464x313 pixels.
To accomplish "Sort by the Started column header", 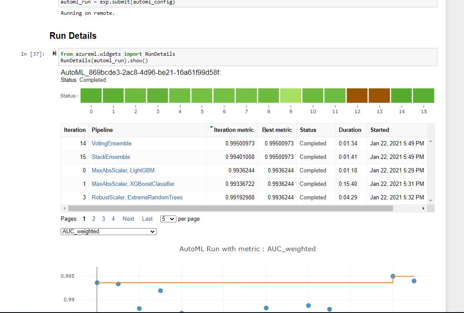I will point(397,130).
